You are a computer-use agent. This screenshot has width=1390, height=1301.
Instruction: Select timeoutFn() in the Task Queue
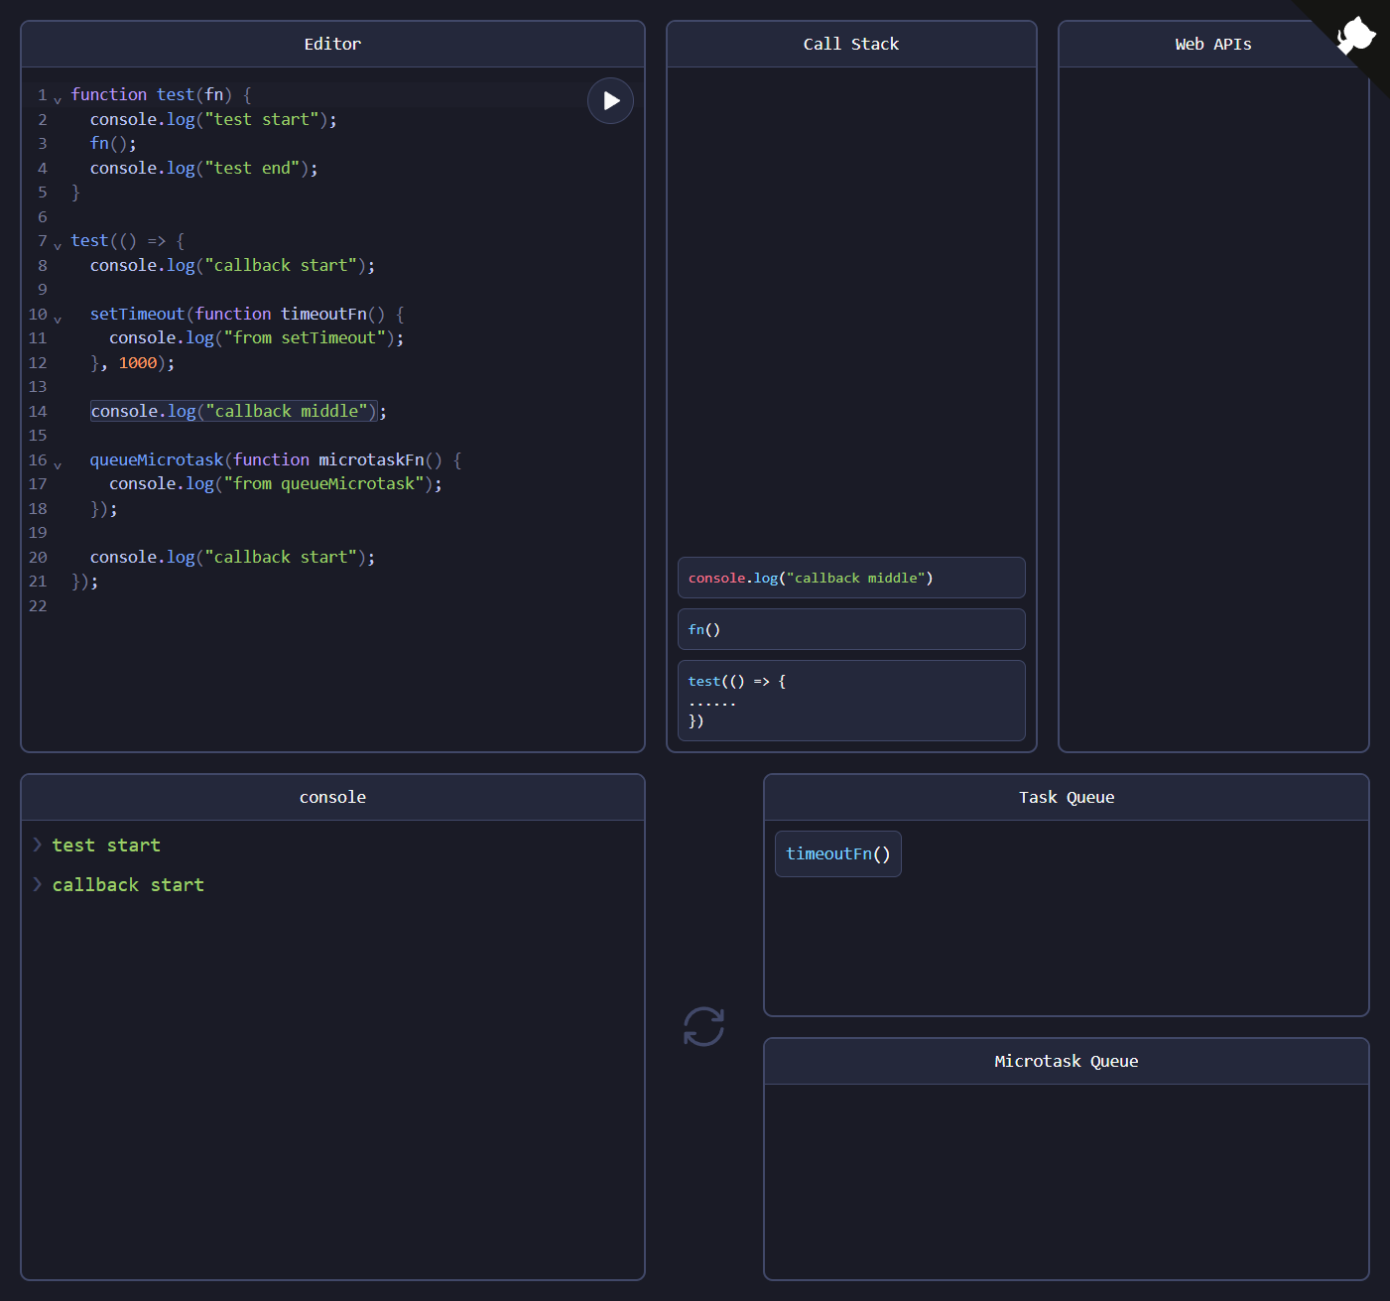click(837, 853)
